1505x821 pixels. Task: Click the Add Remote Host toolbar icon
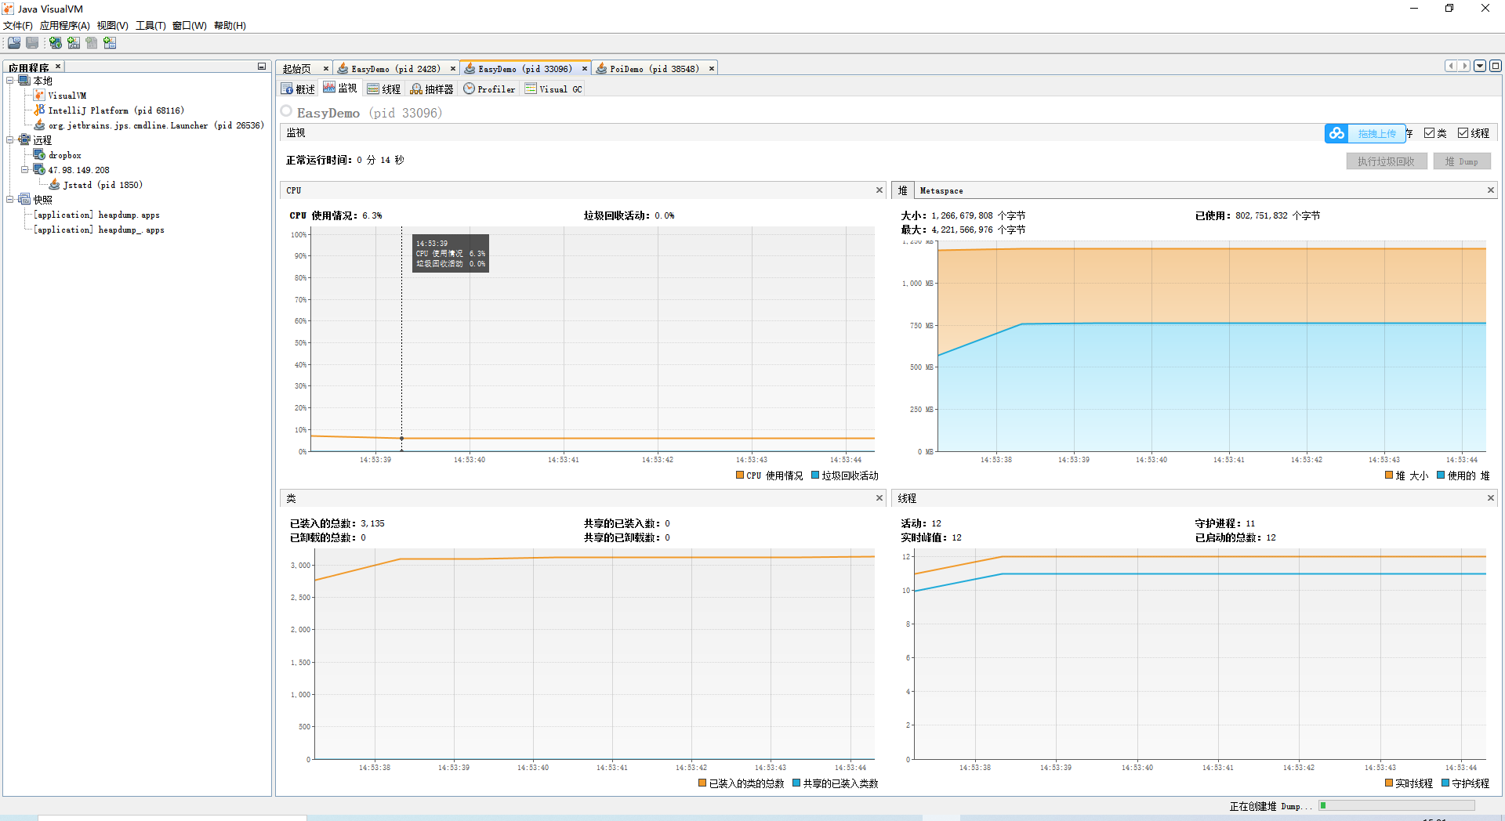(56, 43)
